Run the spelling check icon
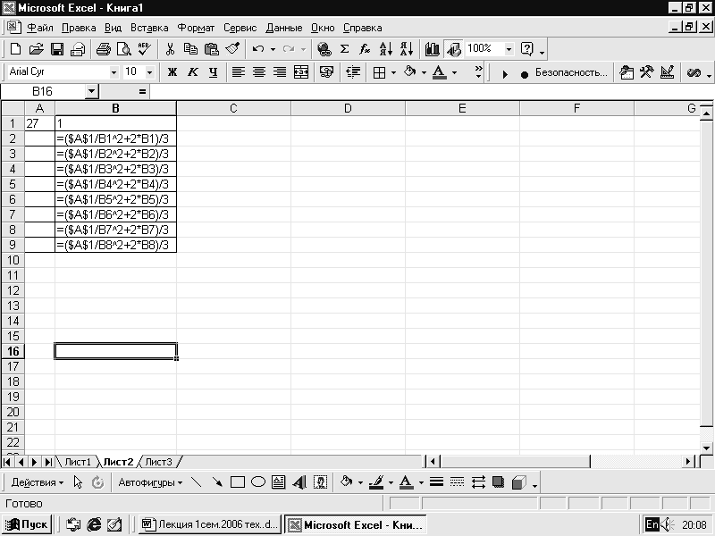 [145, 49]
